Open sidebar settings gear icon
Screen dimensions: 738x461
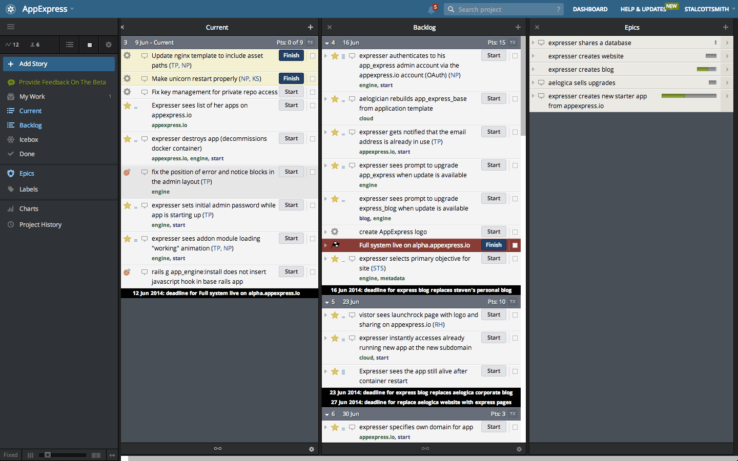point(109,45)
